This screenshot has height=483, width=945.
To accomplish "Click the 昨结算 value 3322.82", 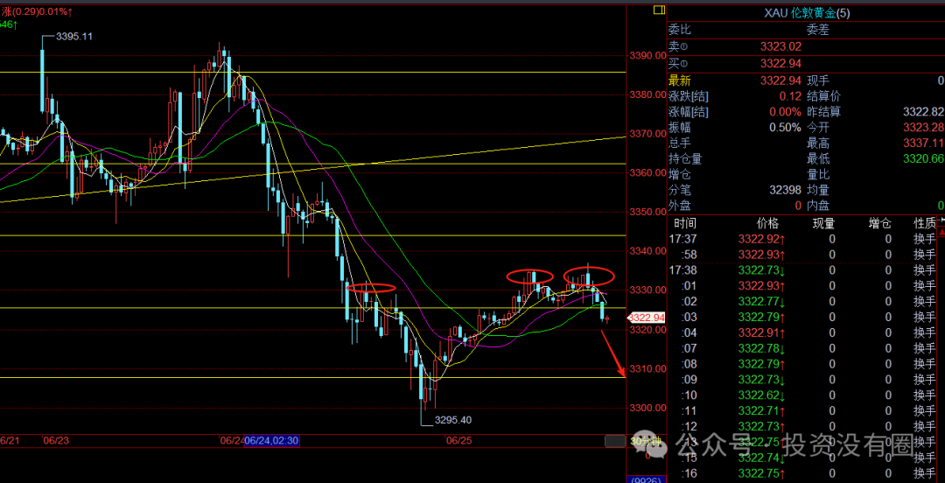I will pyautogui.click(x=923, y=111).
